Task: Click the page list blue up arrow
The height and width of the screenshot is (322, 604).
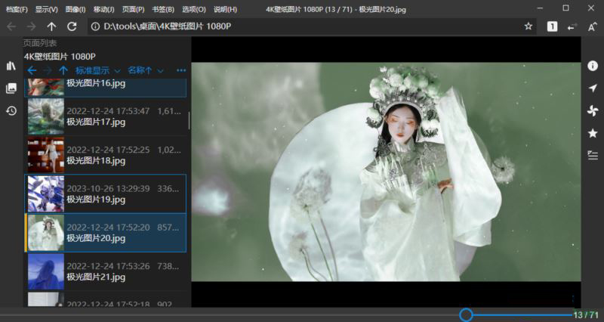Action: 63,70
